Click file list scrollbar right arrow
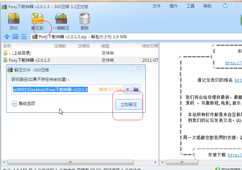242x170 pixels. point(156,162)
